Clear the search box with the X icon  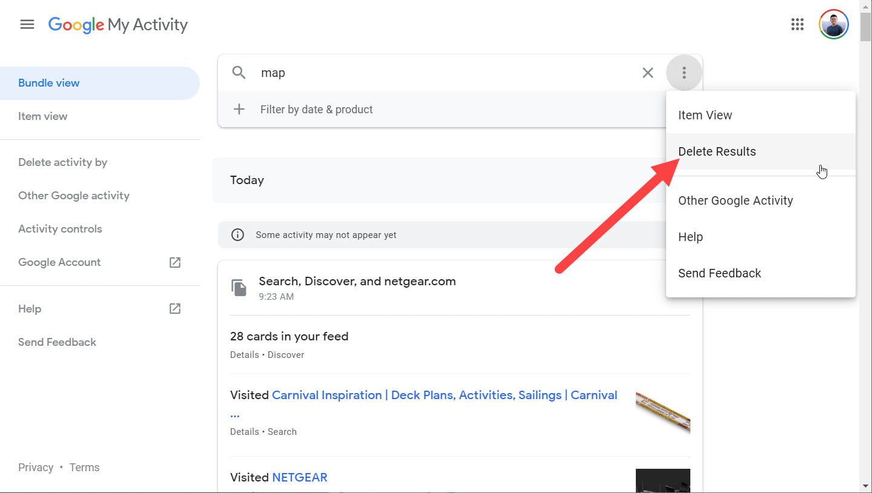647,72
